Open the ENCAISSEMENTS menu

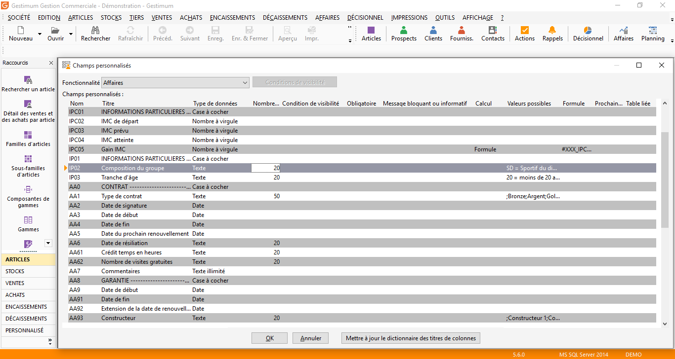(232, 17)
